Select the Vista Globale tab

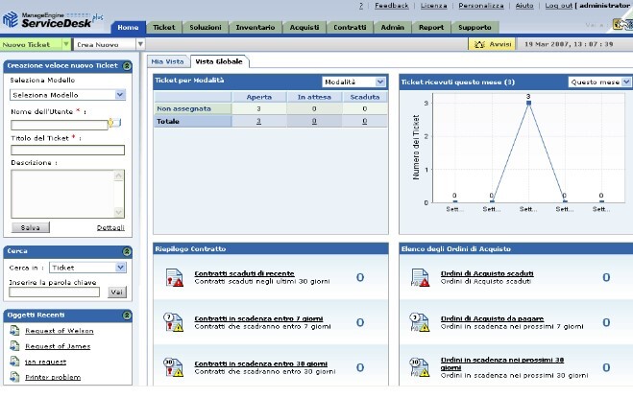(x=219, y=61)
